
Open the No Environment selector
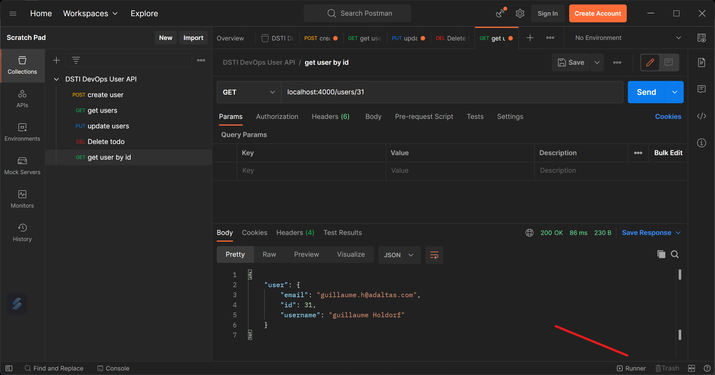[x=628, y=38]
